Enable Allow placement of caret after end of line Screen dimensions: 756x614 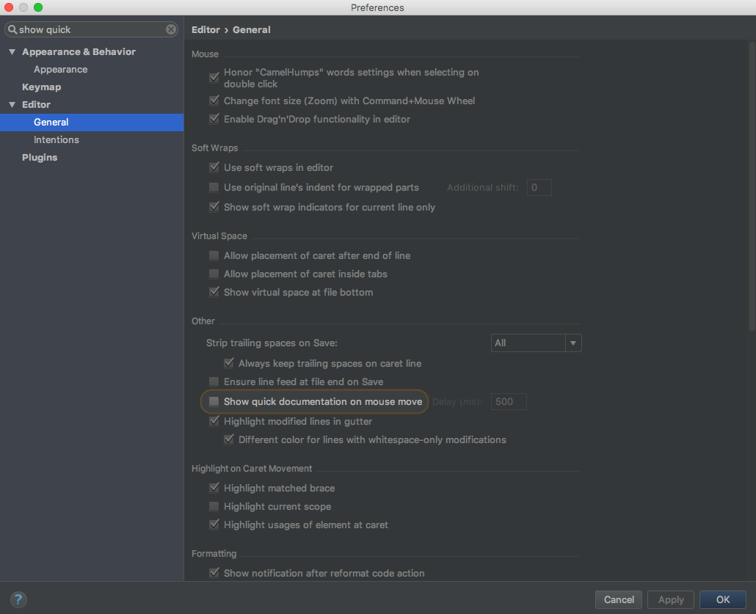213,255
